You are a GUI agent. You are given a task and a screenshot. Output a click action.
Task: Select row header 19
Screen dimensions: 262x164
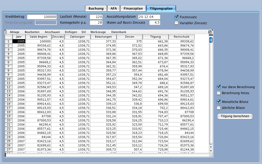[9, 116]
